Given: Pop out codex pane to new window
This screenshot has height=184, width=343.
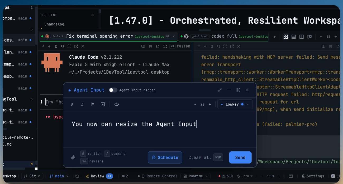Looking at the screenshot, I should (x=232, y=46).
